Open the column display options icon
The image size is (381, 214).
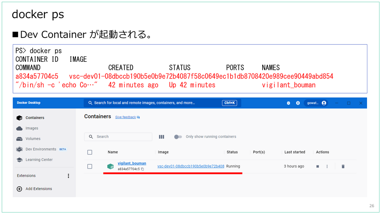click(x=161, y=137)
